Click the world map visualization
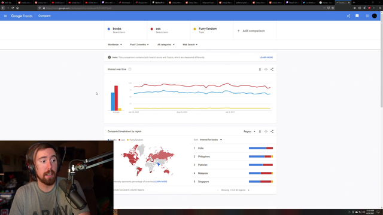Image resolution: width=383 pixels, height=215 pixels. tap(148, 160)
